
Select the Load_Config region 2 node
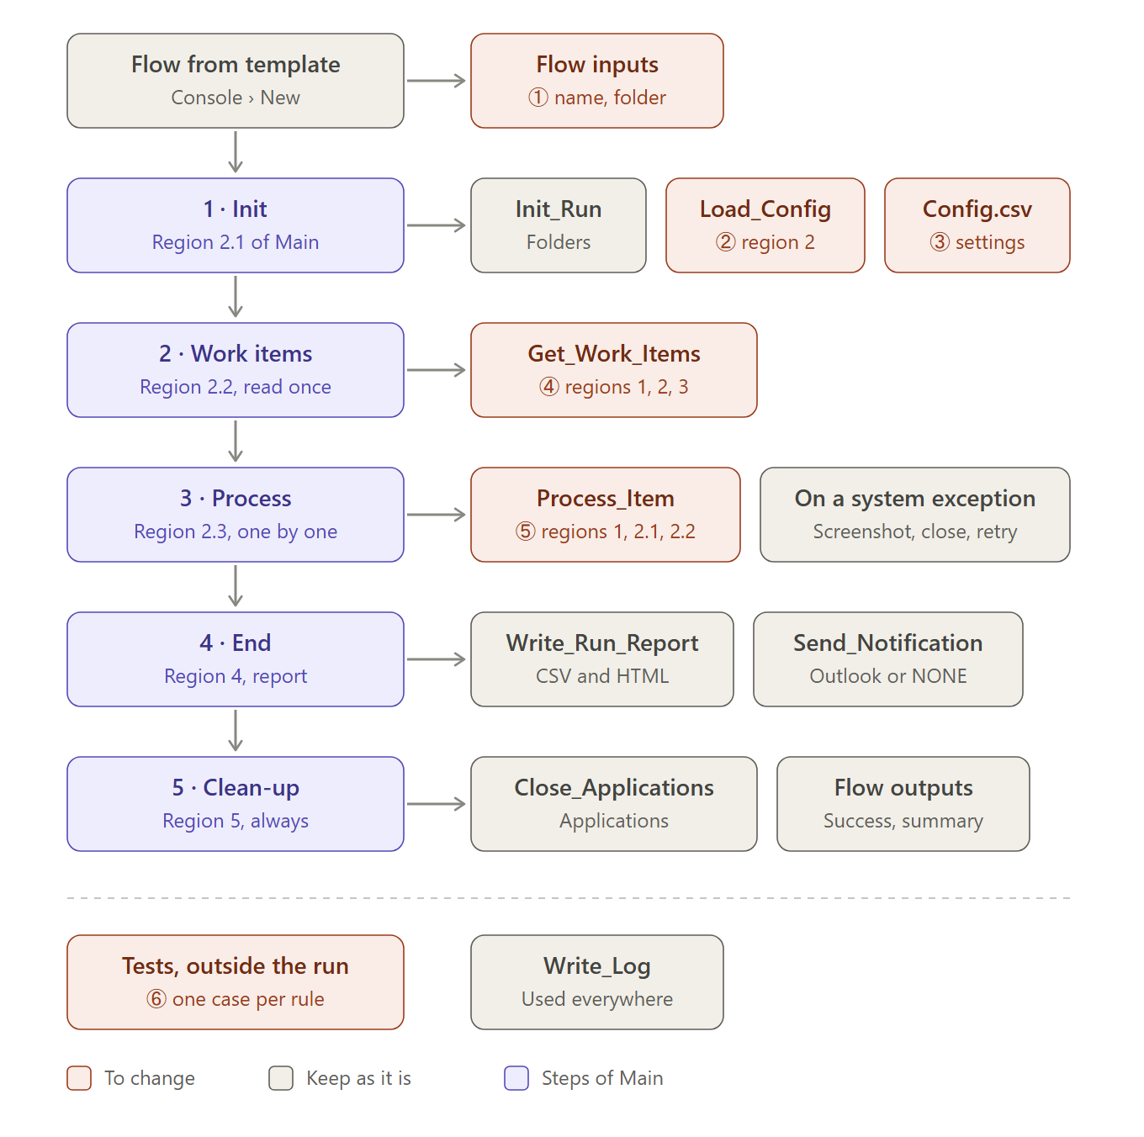pos(765,225)
